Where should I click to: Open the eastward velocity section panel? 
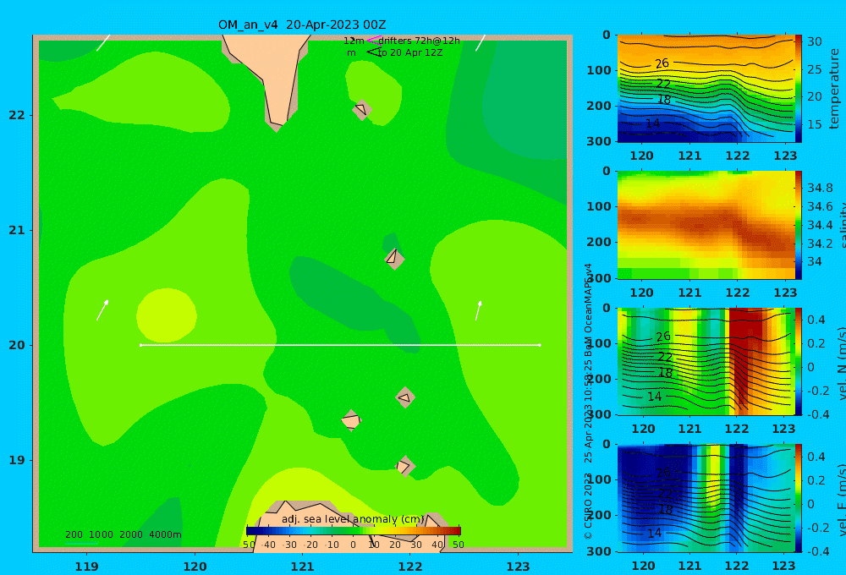pyautogui.click(x=706, y=498)
